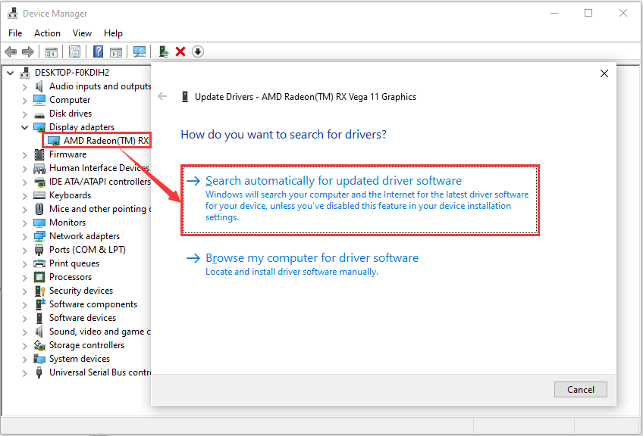Open the Help menu
The image size is (643, 436).
click(113, 33)
